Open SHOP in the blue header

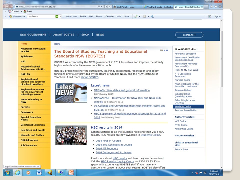pyautogui.click(x=85, y=35)
